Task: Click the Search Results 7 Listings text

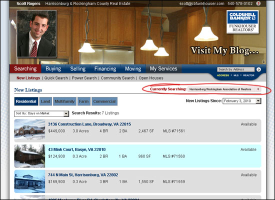Action: 95,113
